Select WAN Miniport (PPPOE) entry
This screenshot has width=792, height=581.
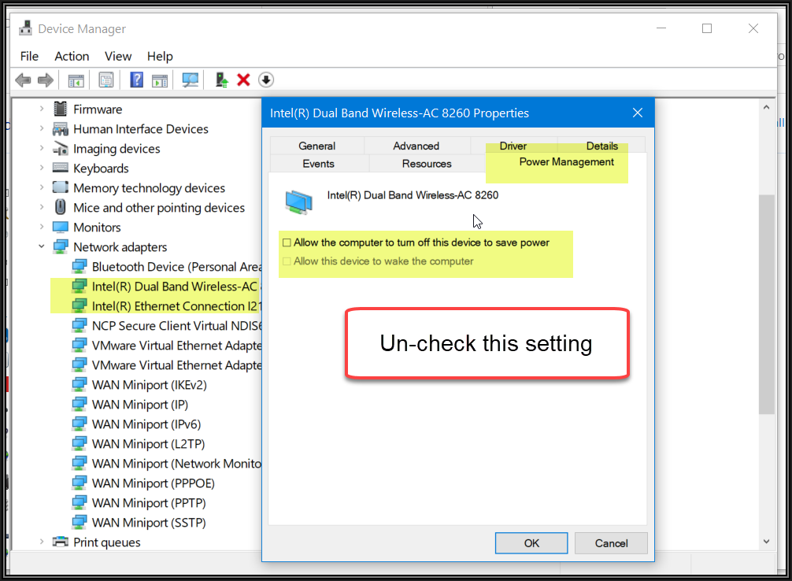click(153, 483)
